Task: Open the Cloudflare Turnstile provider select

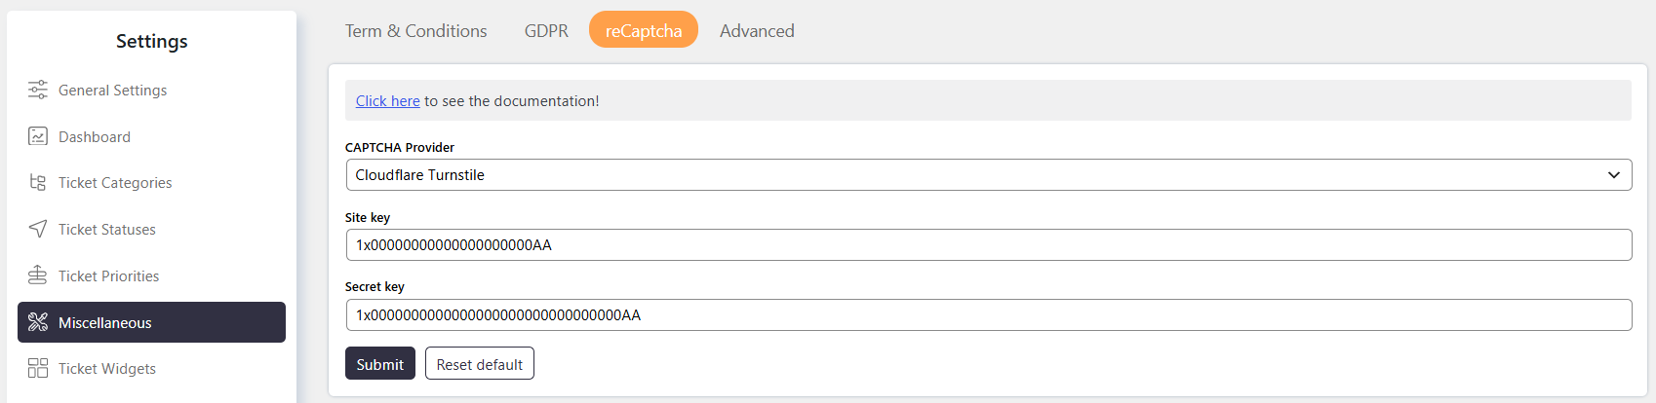Action: [x=989, y=175]
